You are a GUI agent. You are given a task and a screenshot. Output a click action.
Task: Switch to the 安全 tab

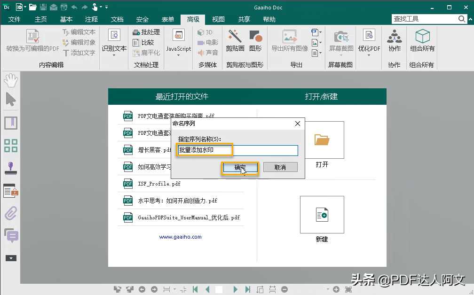(x=142, y=19)
